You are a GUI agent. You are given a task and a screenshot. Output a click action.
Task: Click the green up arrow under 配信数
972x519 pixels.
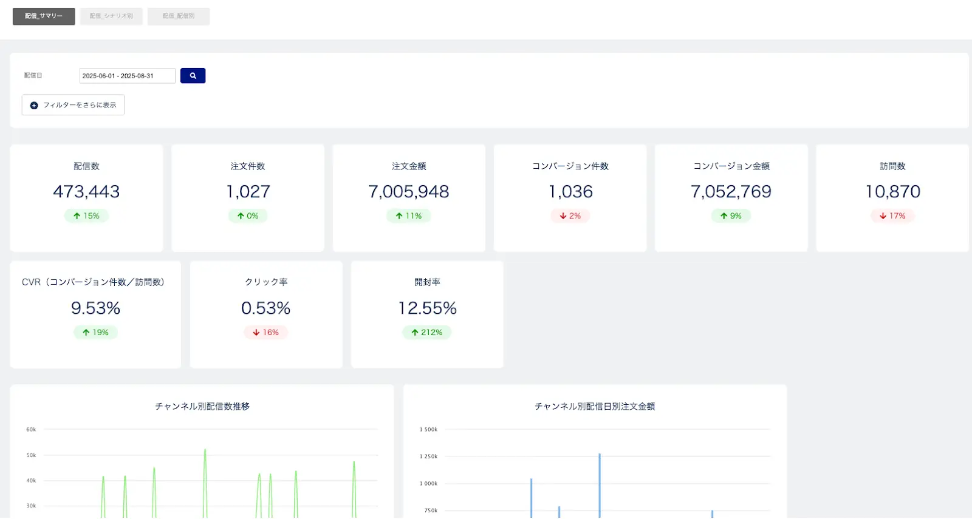click(x=77, y=216)
